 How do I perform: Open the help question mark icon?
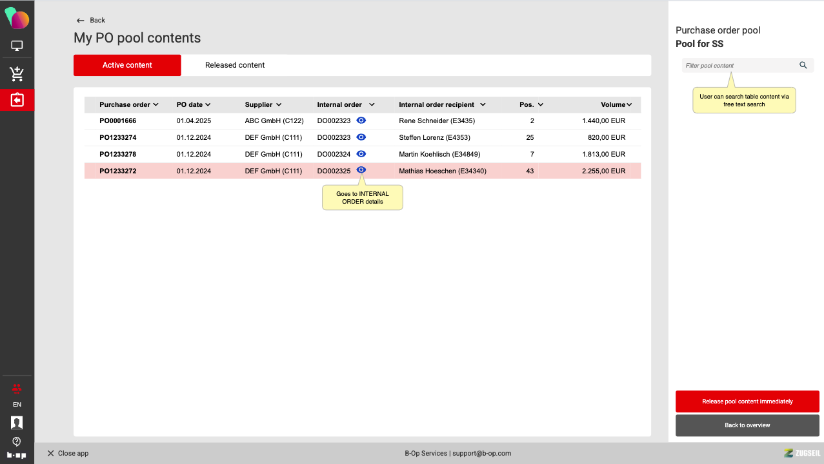pos(17,441)
